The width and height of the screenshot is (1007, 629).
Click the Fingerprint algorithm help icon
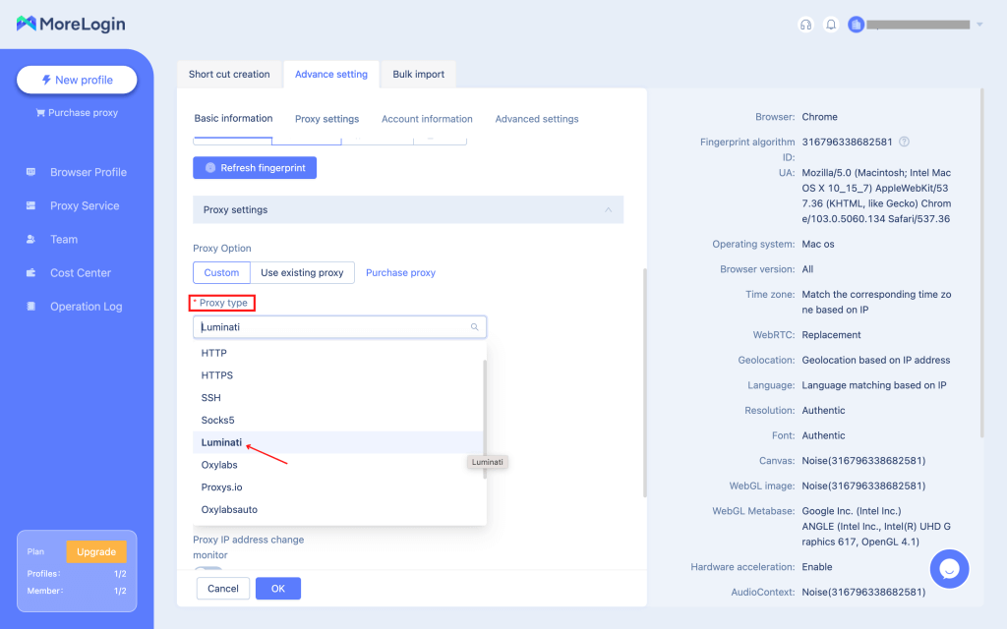click(x=905, y=142)
